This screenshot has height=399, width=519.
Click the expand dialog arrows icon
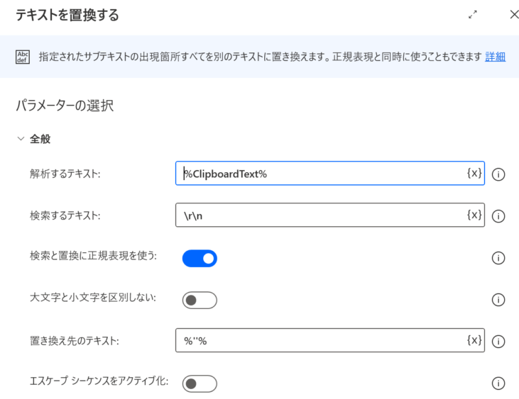(x=473, y=15)
